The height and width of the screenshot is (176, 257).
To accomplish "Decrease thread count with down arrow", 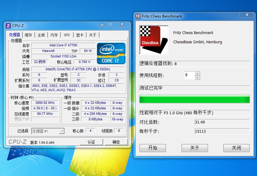I will [197, 77].
